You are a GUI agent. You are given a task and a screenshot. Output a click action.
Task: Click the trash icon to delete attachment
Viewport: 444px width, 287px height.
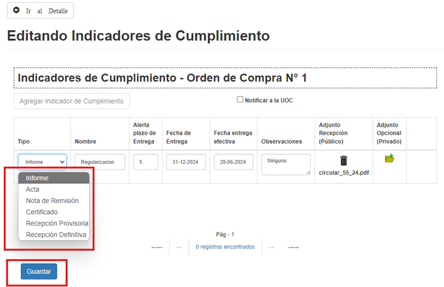point(343,161)
